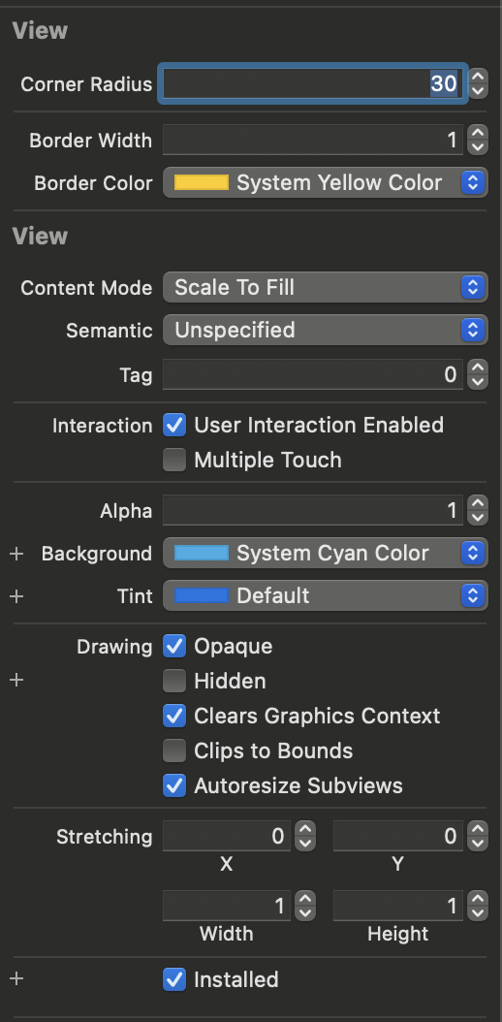Click the Alpha stepper arrows

[479, 510]
